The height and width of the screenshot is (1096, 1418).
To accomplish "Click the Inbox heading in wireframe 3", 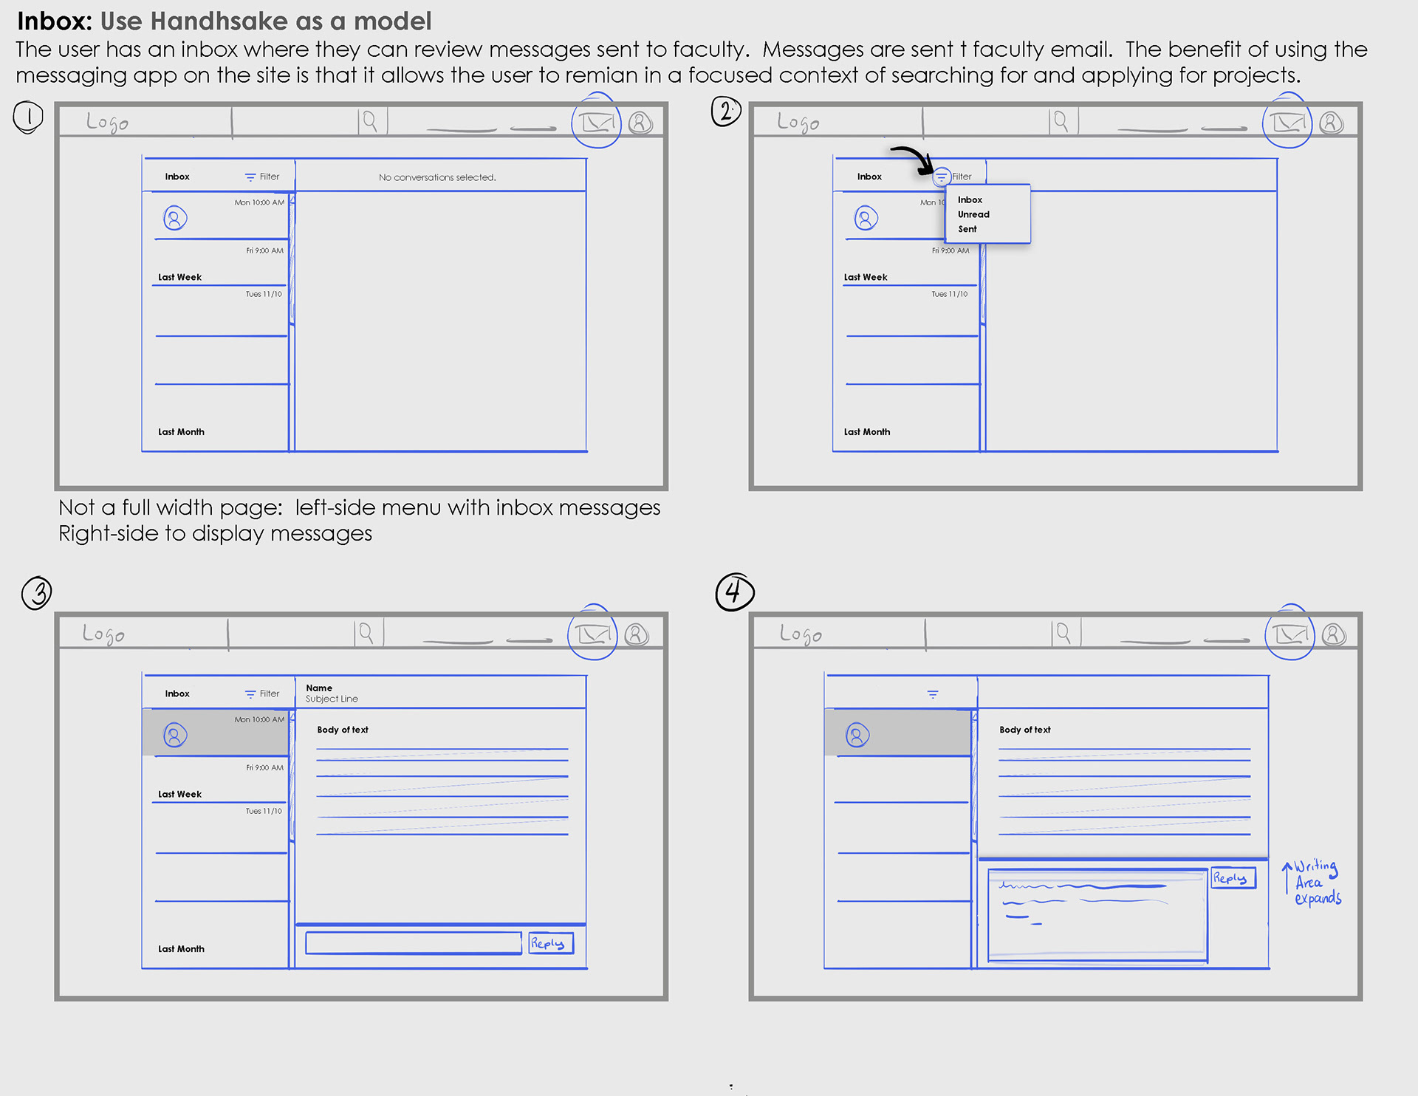I will (177, 694).
